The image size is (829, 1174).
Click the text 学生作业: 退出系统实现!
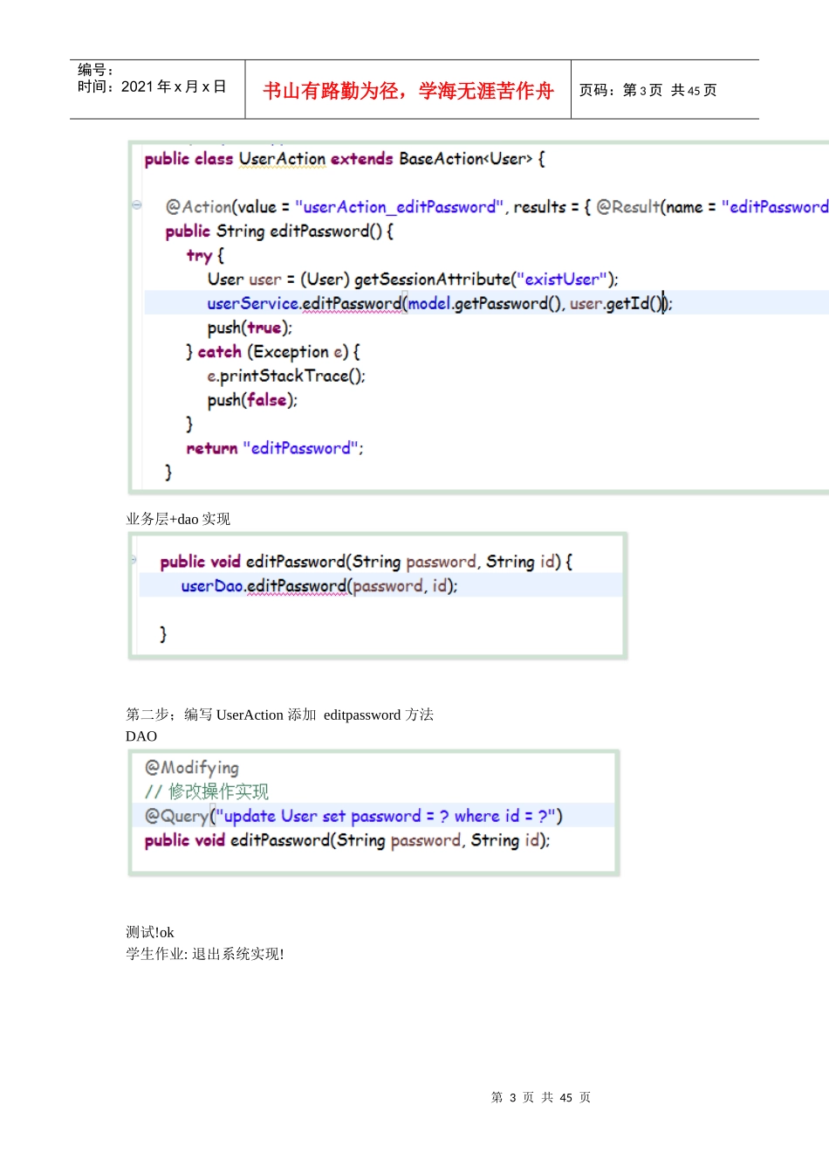pyautogui.click(x=205, y=954)
